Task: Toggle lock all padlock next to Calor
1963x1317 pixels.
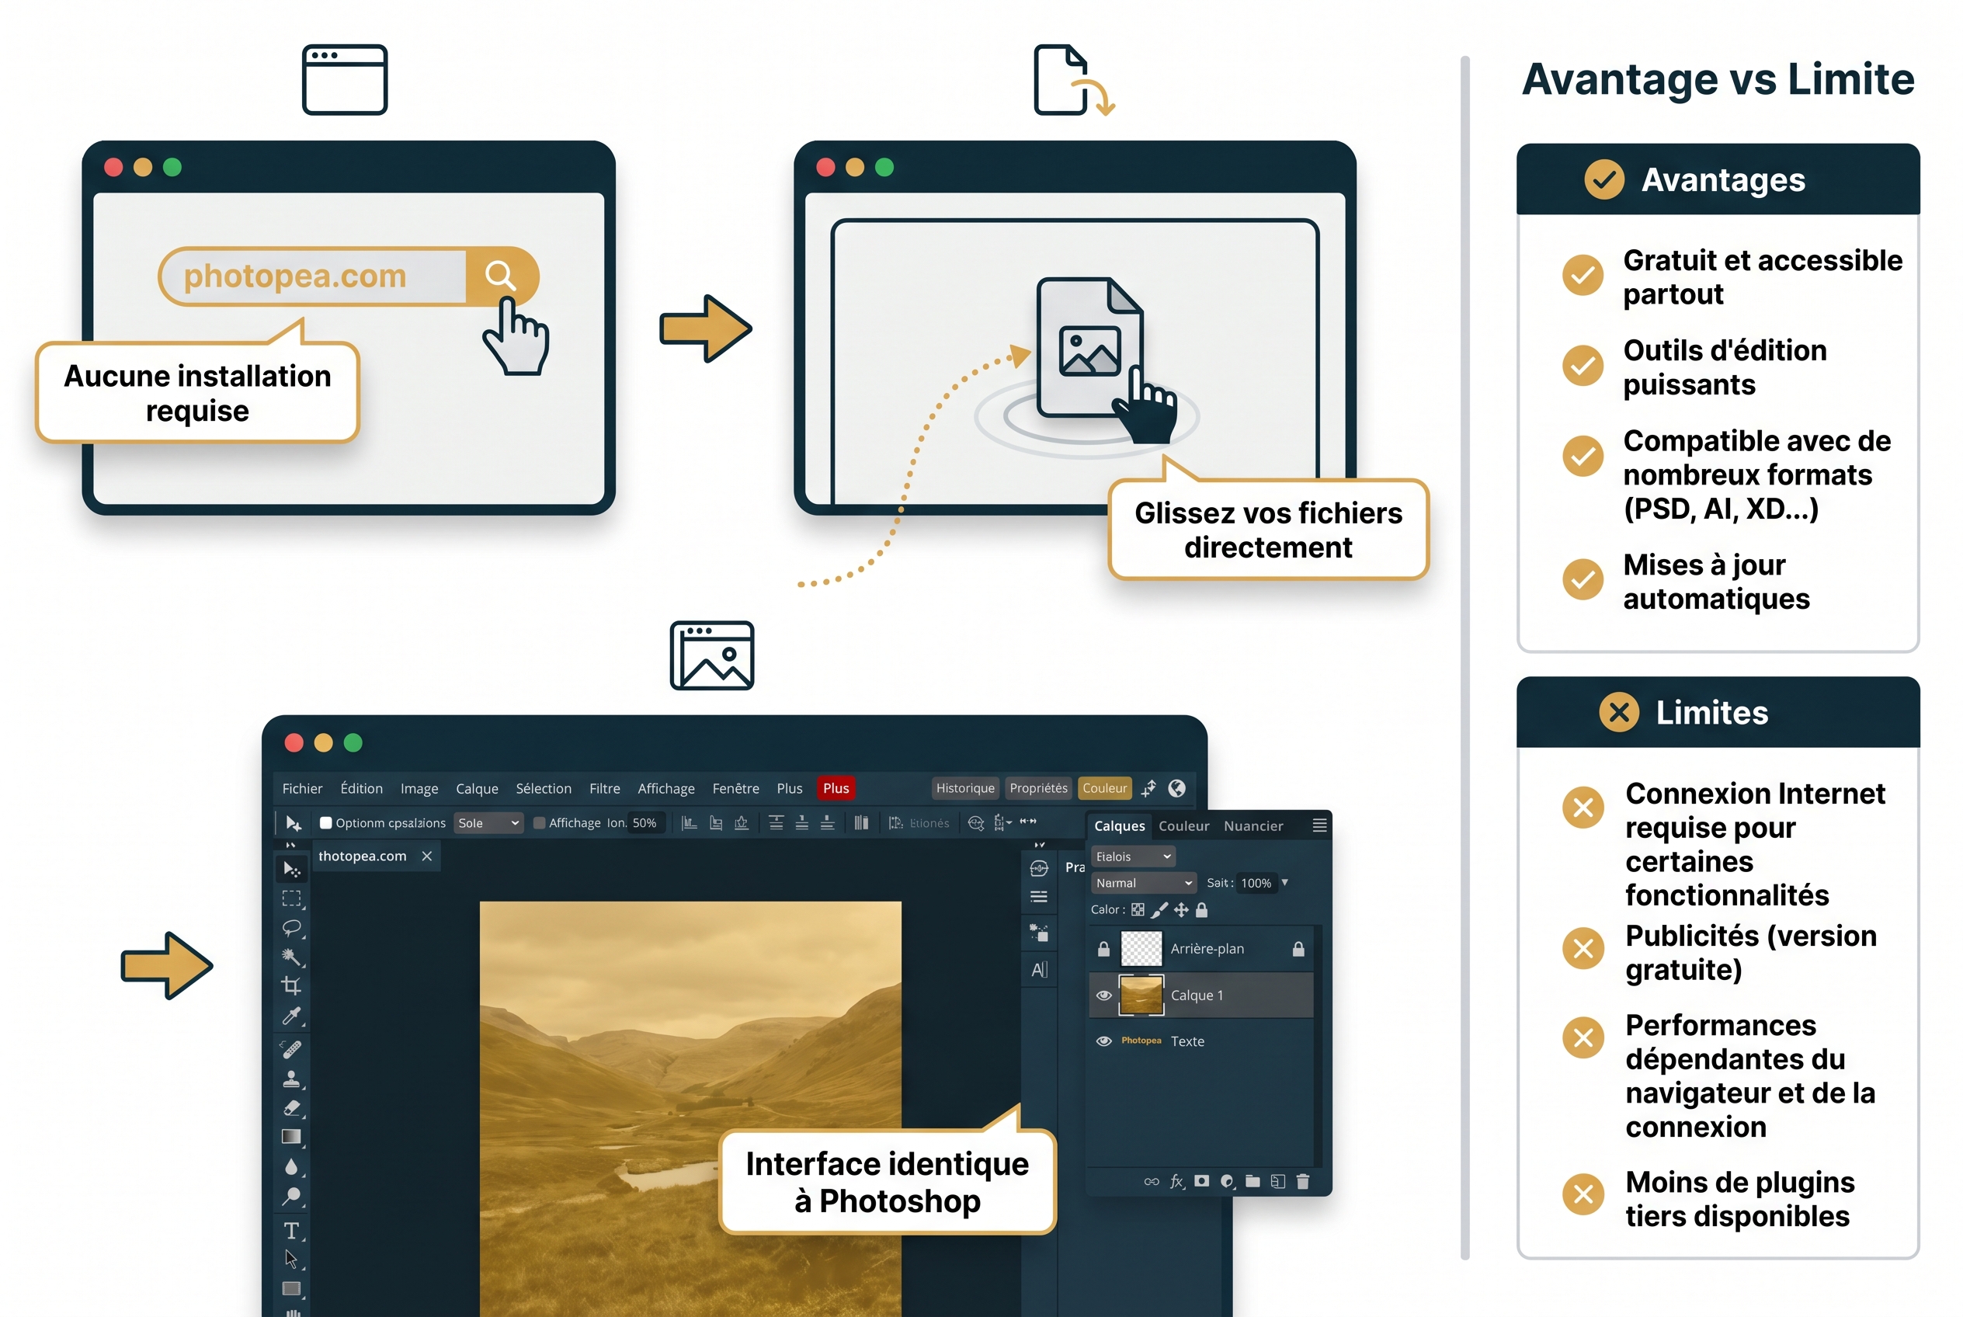Action: [1201, 909]
